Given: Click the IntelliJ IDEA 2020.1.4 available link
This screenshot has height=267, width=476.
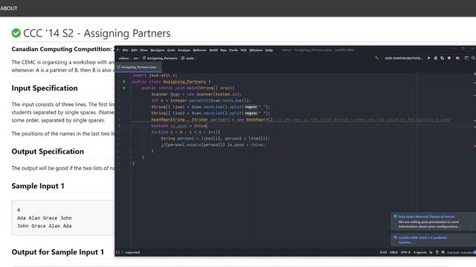Looking at the screenshot, I should [x=422, y=238].
